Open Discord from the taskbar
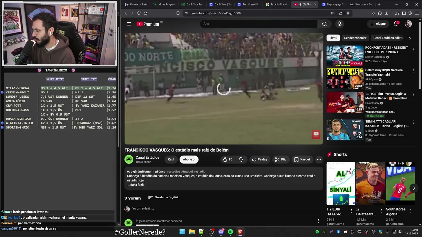 221,232
